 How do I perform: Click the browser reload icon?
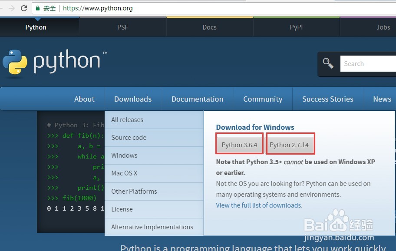[x=24, y=8]
